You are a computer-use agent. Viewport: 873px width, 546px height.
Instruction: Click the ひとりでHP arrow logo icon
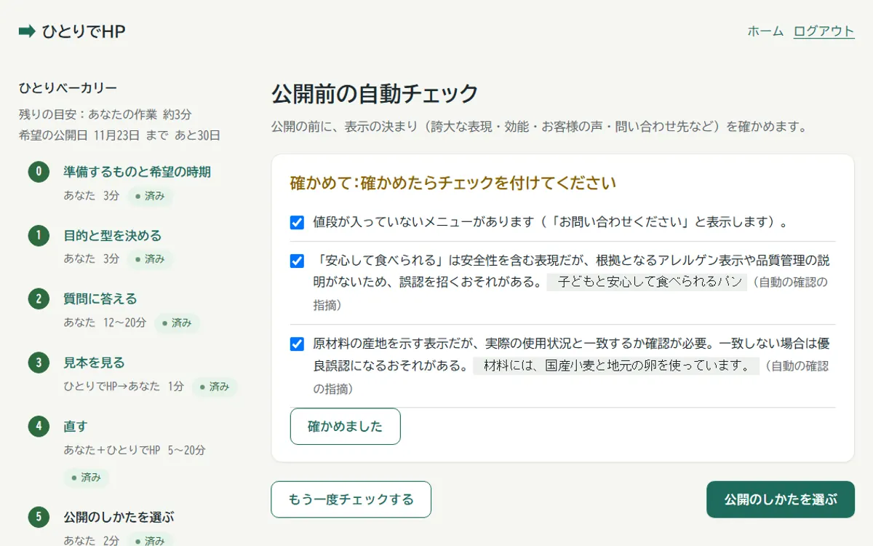coord(27,31)
